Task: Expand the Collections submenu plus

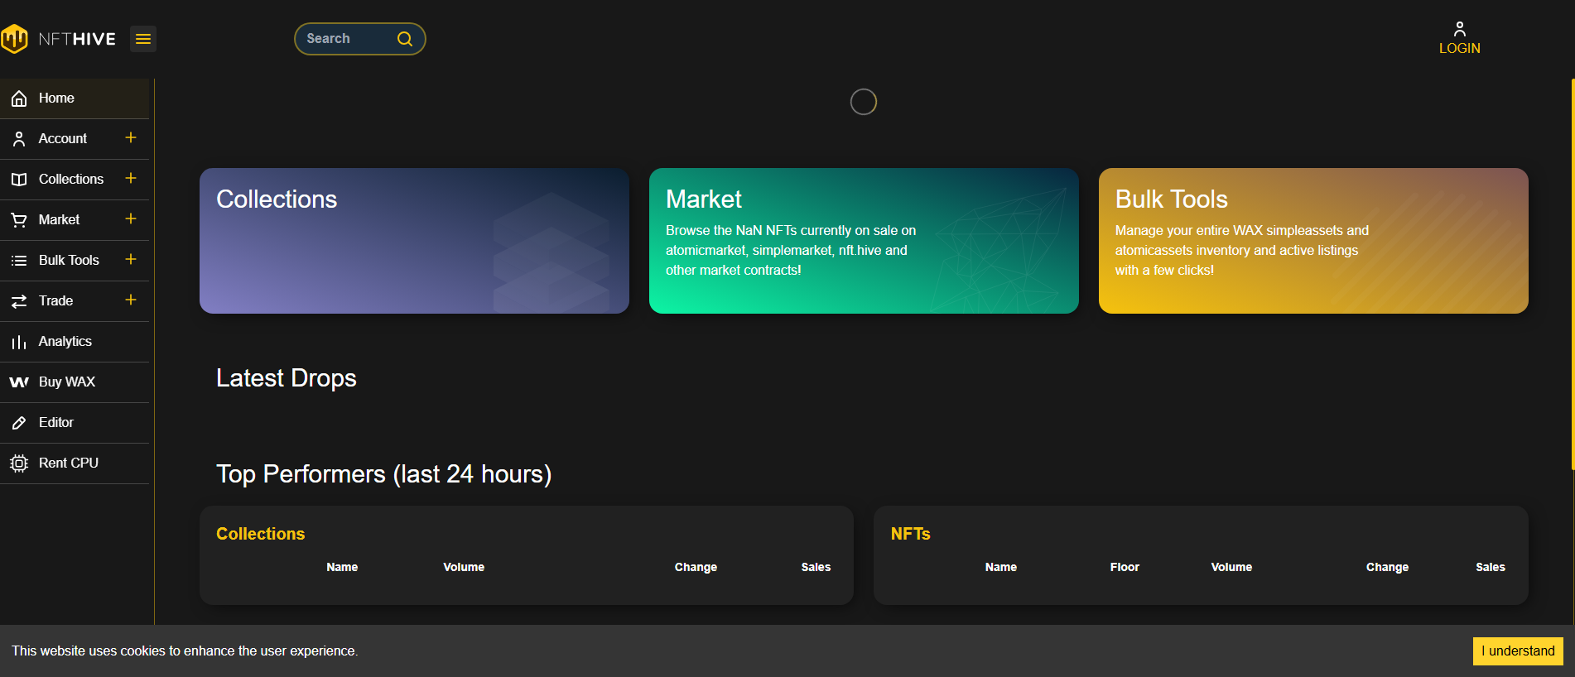Action: pyautogui.click(x=131, y=178)
